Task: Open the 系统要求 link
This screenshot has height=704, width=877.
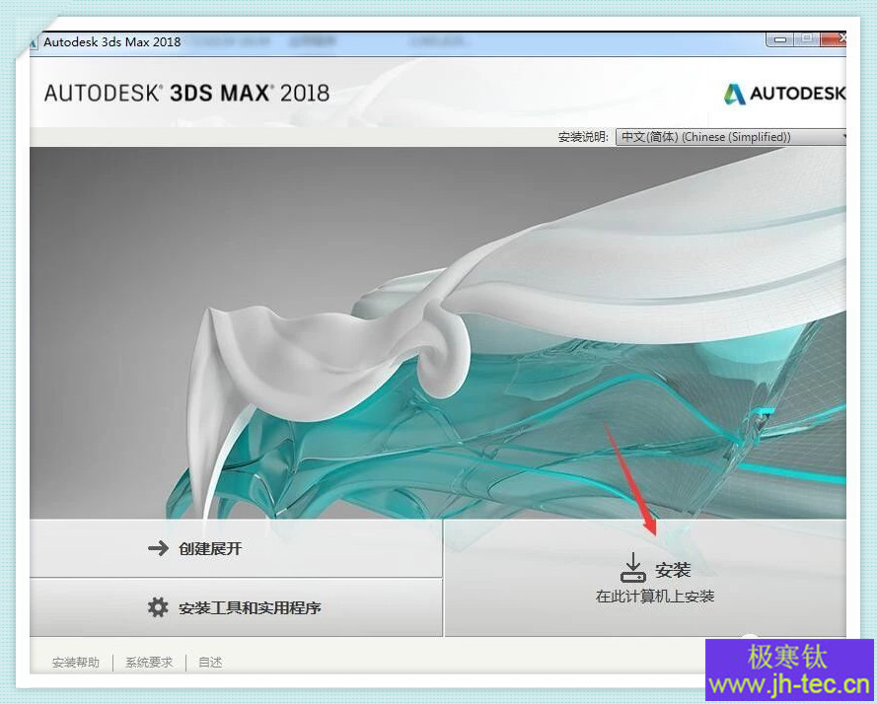Action: pos(149,663)
